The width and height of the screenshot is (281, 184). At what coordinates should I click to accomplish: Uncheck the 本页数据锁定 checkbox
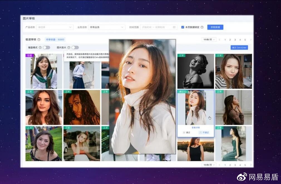pos(183,27)
